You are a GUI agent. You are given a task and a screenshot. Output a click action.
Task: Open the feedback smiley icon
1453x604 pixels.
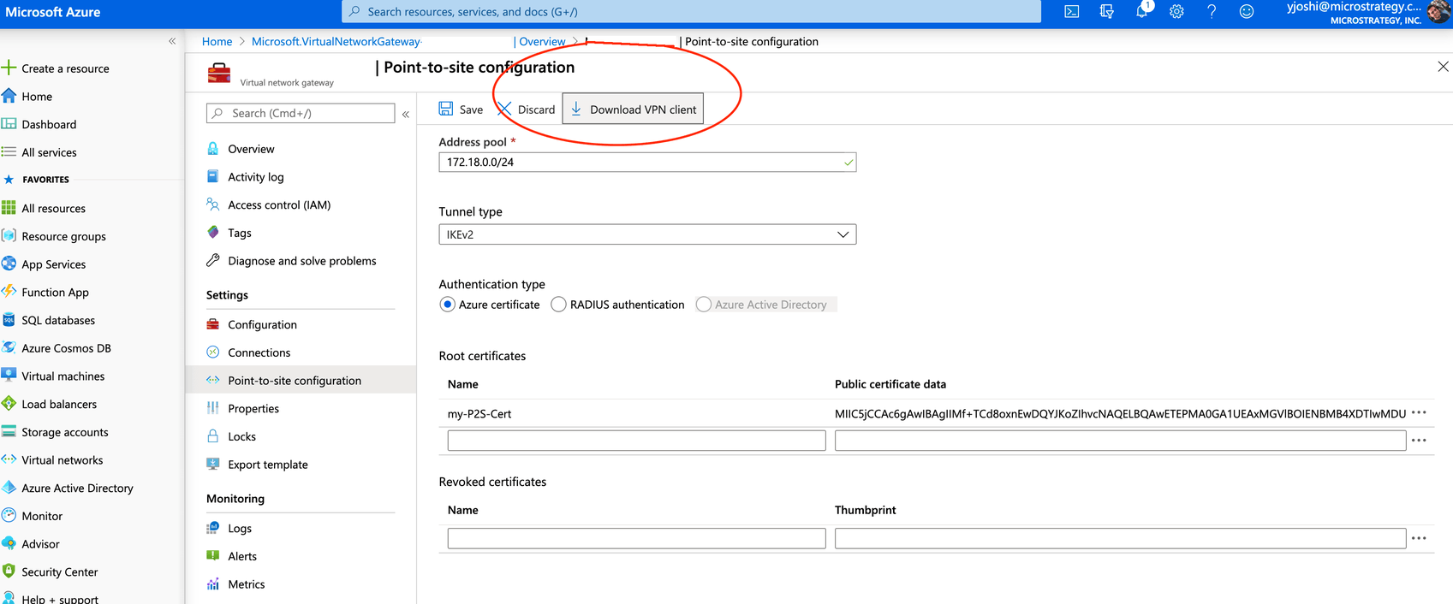1247,11
